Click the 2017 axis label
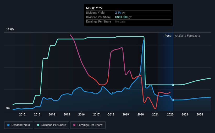The width and height of the screenshot is (215, 133). pos(96,114)
